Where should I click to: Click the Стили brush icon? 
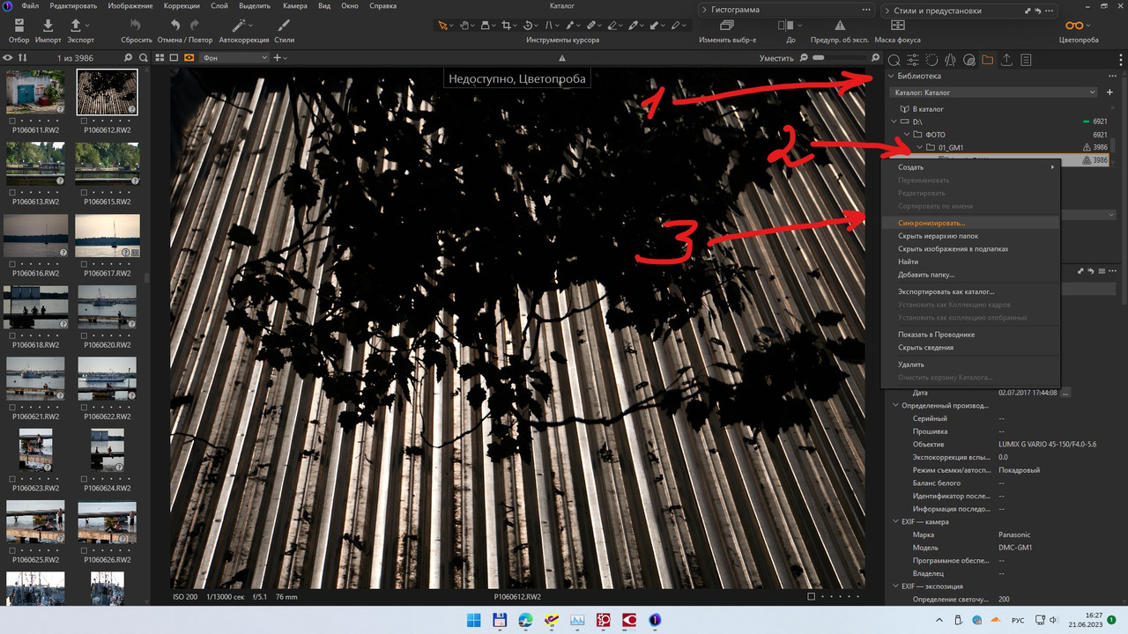point(284,26)
